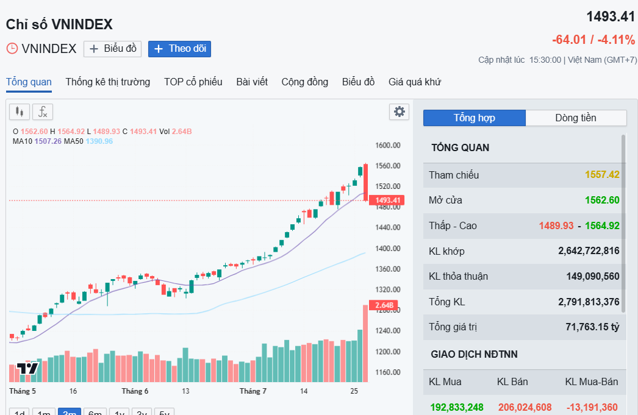Switch to the Dòng tiền panel tab
This screenshot has width=638, height=415.
(x=576, y=118)
